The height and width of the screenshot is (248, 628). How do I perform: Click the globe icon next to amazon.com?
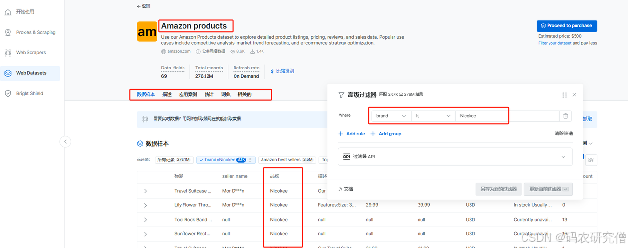click(164, 51)
